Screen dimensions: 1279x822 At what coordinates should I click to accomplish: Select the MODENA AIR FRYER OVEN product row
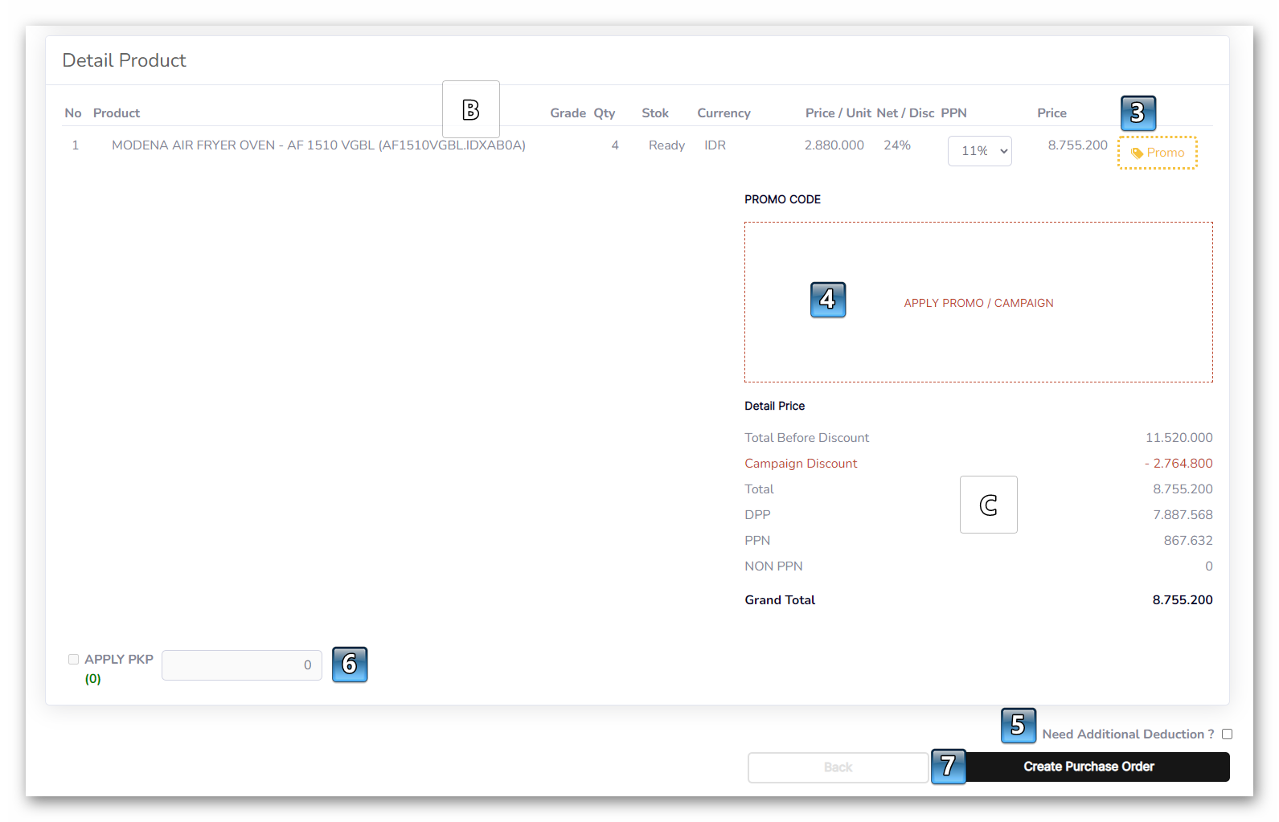pos(318,145)
